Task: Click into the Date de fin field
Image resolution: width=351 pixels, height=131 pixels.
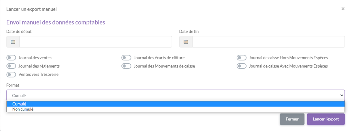Action: (268, 42)
